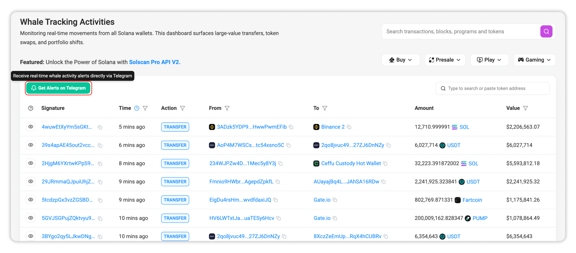Image resolution: width=576 pixels, height=253 pixels.
Task: Open the filter icon next to Action
Action: coord(182,108)
